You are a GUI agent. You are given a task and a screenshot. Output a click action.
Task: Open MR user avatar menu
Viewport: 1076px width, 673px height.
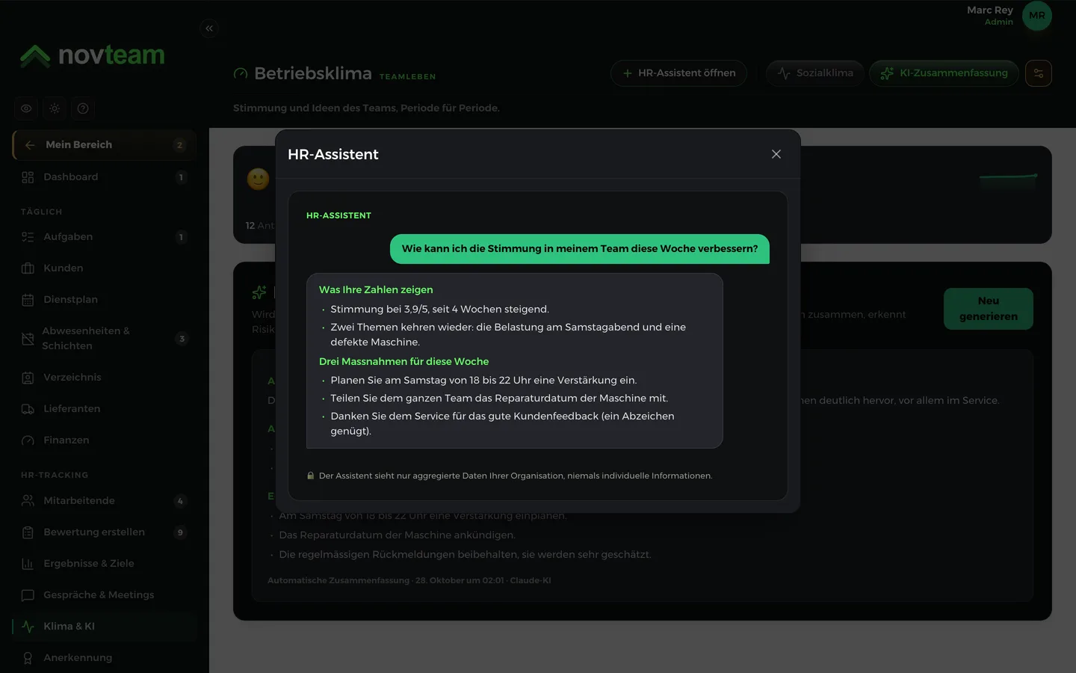[1037, 16]
